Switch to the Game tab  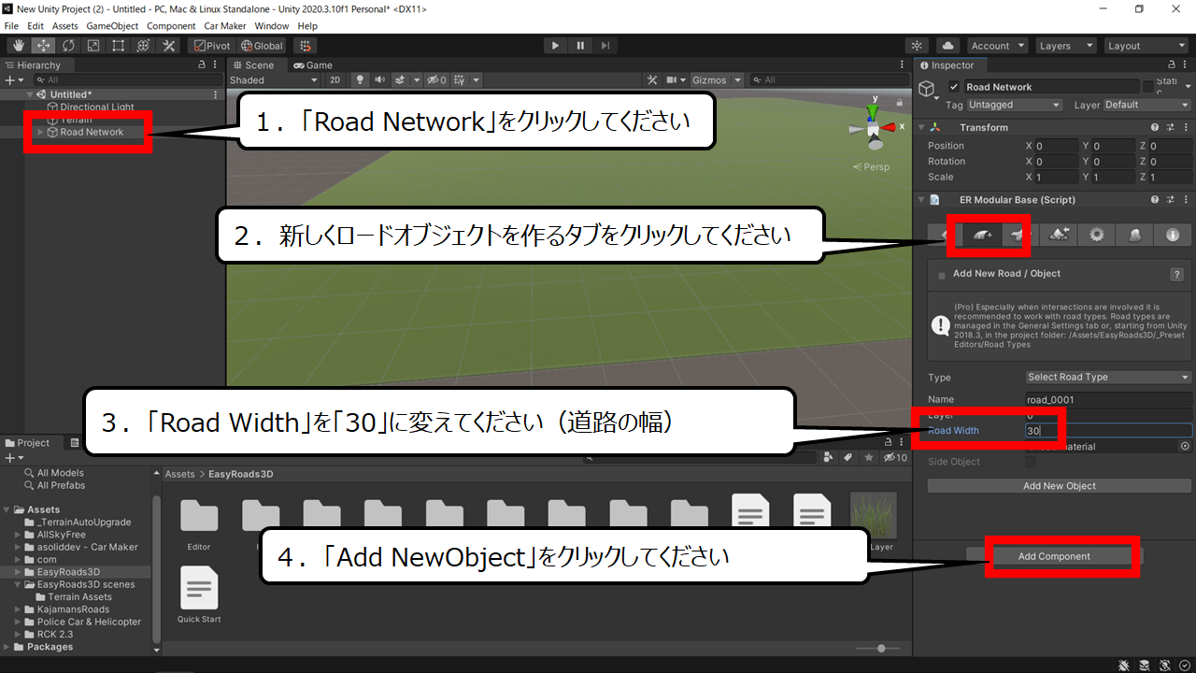[313, 65]
